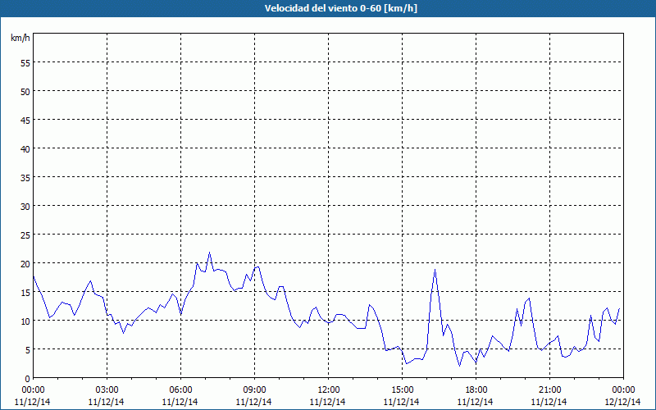This screenshot has width=656, height=410.
Task: Select the 50 value on the y-axis
Action: 25,91
